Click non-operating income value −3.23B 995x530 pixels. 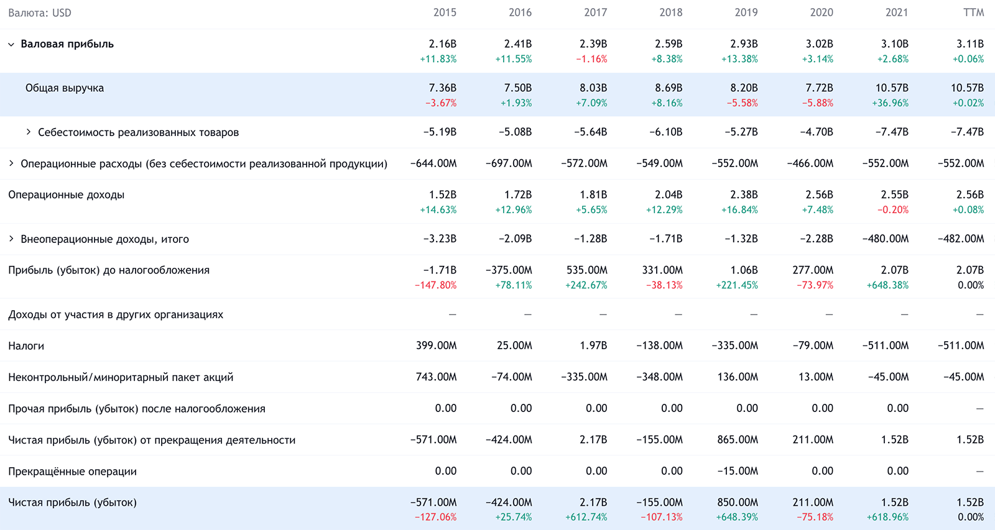coord(440,239)
